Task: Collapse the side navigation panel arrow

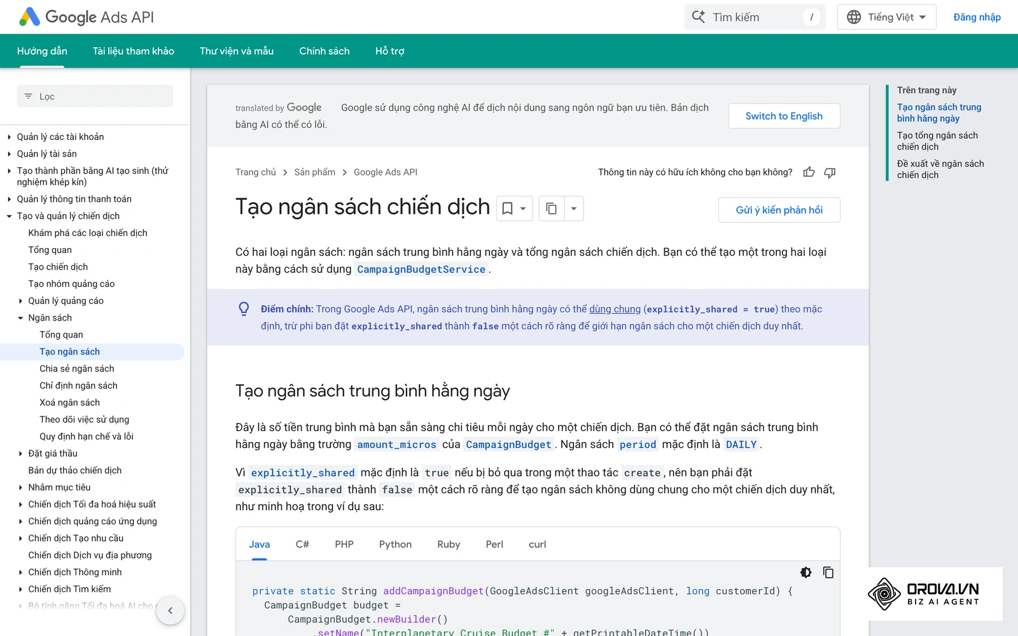Action: [x=170, y=611]
